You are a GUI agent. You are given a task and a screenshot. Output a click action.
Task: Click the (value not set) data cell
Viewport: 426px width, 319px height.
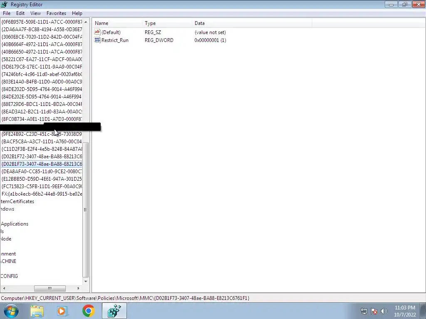210,32
